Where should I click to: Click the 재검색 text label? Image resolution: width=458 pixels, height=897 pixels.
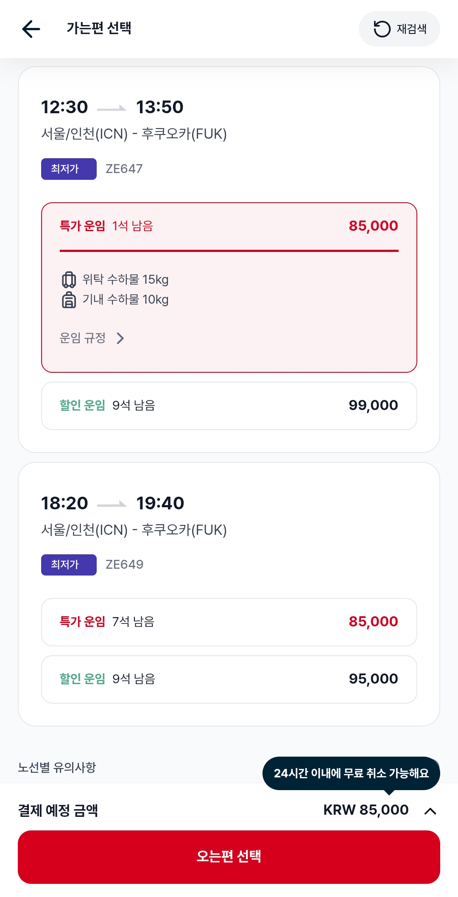tap(411, 29)
